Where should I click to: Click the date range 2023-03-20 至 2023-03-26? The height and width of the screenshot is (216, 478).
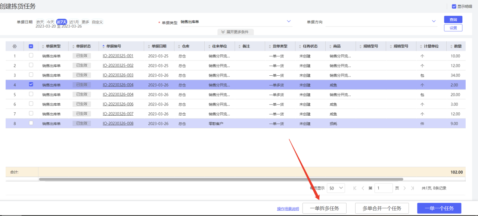pos(59,26)
